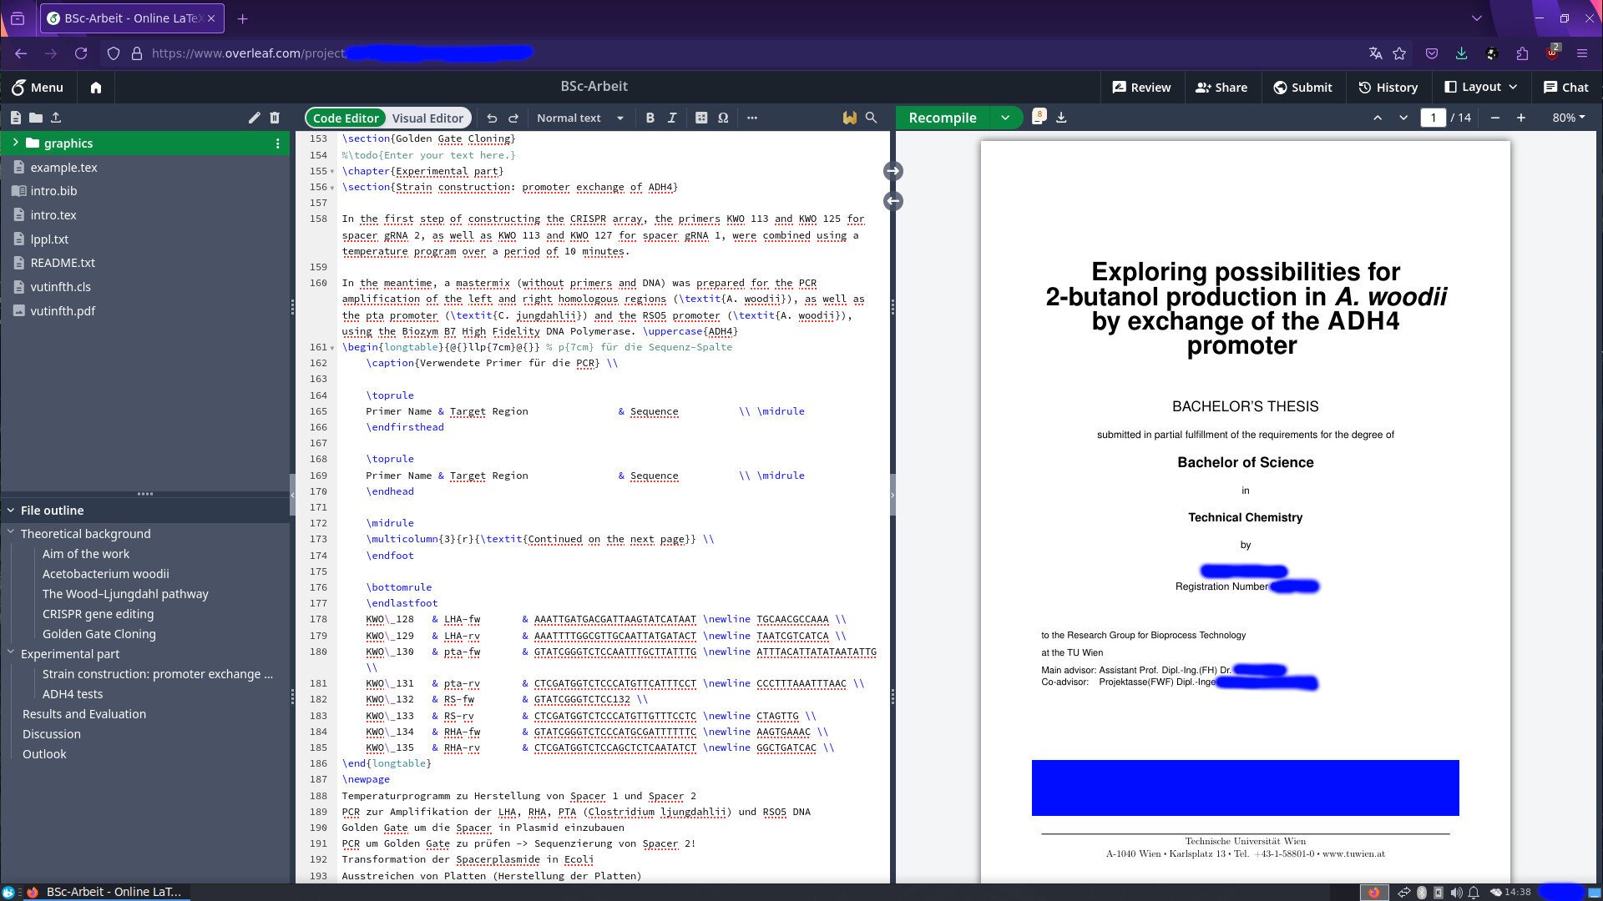The image size is (1603, 901).
Task: Collapse the File outline panel
Action: pyautogui.click(x=11, y=511)
